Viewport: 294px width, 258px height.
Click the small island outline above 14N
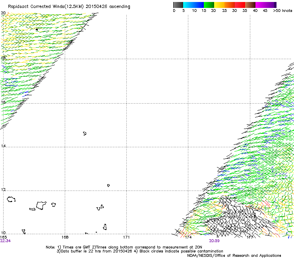tap(85, 134)
